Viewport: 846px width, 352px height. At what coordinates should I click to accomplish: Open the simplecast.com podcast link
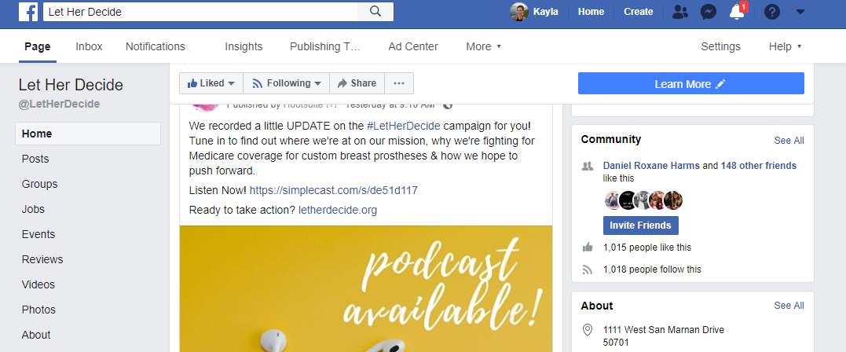(x=333, y=190)
